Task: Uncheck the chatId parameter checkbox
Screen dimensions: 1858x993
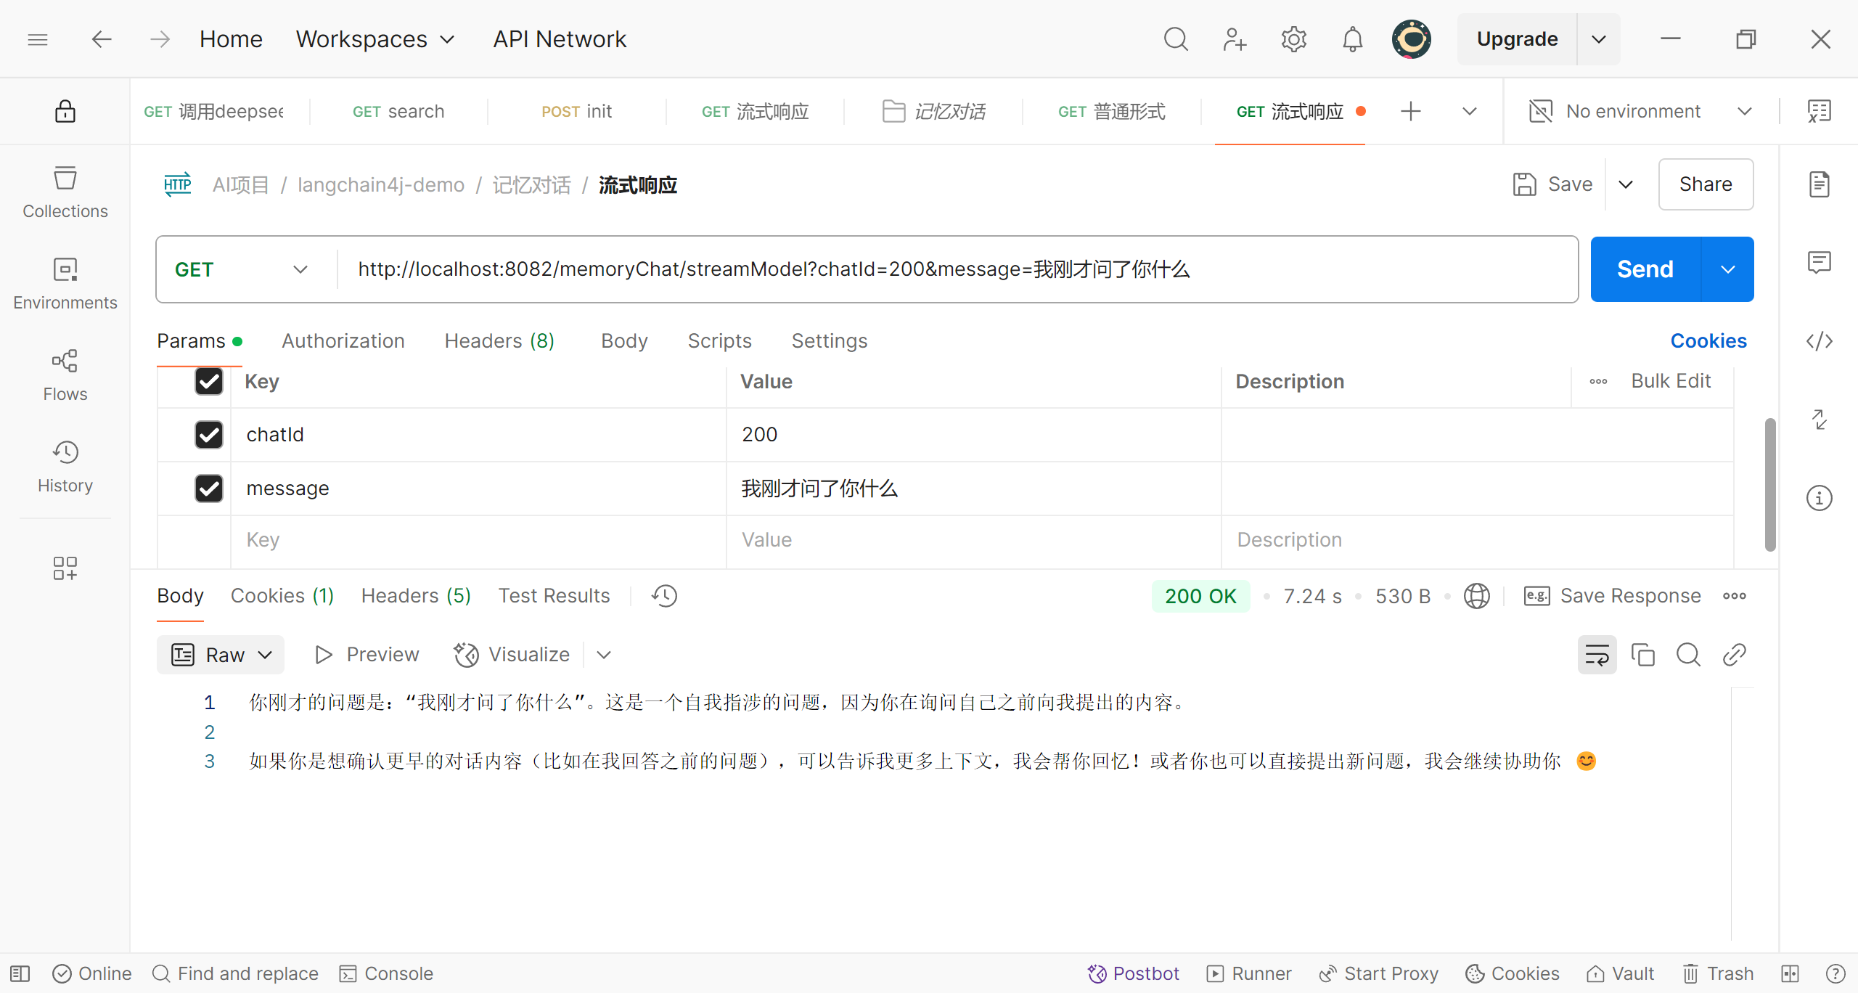Action: pos(209,435)
